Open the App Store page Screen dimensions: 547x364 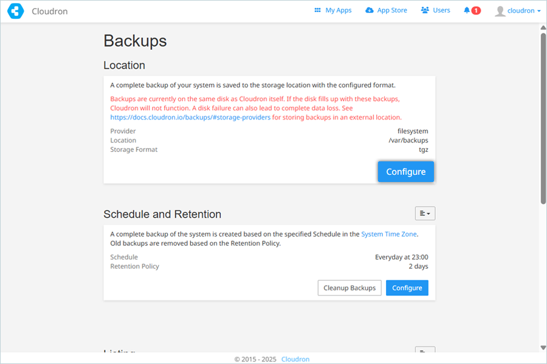coord(392,10)
